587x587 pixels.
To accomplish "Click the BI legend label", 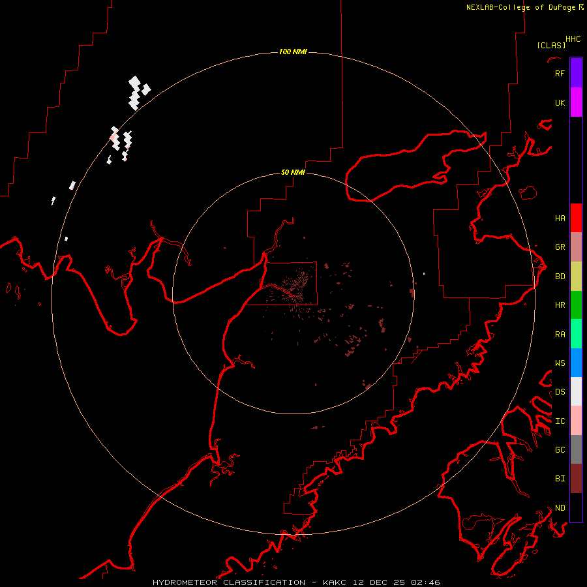I will [x=560, y=479].
